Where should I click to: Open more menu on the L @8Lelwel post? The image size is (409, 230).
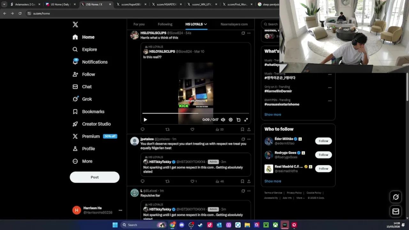[249, 191]
